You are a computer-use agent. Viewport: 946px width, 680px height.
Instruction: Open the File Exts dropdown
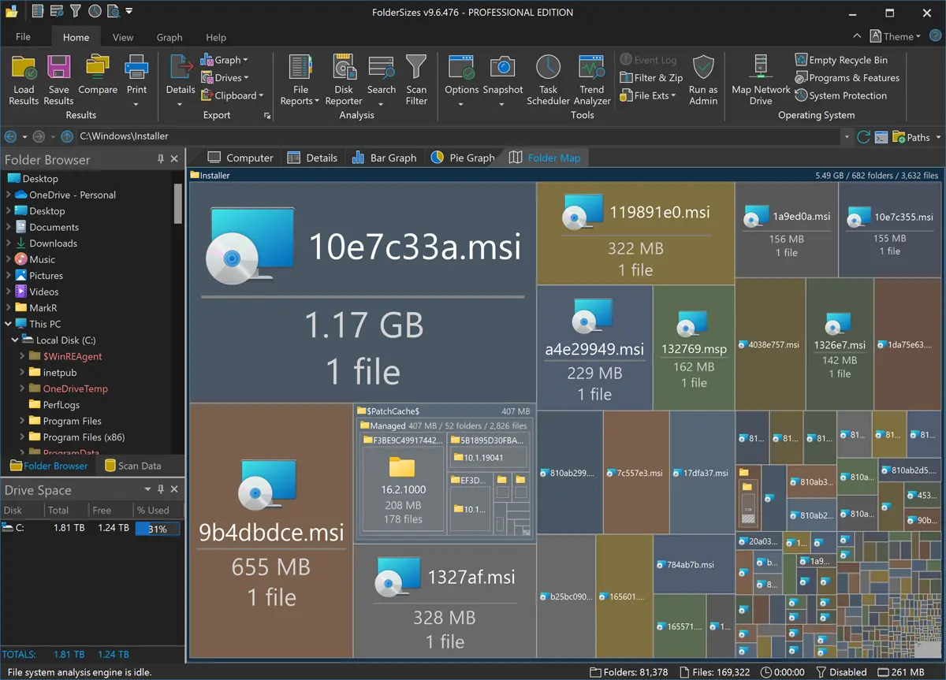648,95
